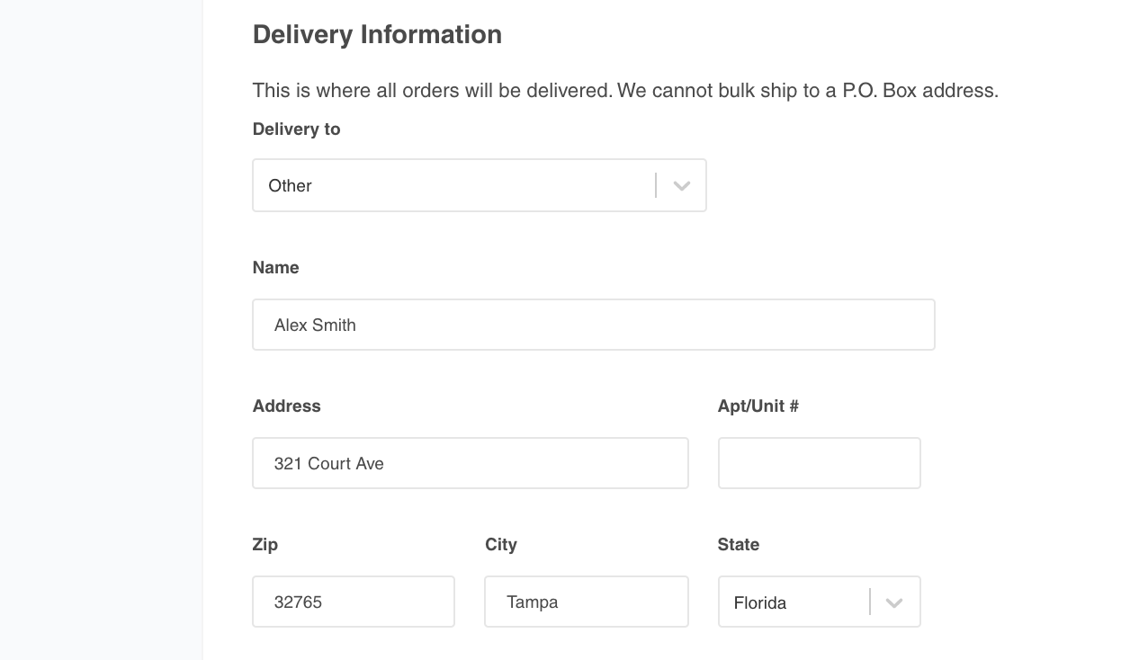1121x660 pixels.
Task: Choose a different delivery recipient via Other dropdown
Action: click(479, 184)
